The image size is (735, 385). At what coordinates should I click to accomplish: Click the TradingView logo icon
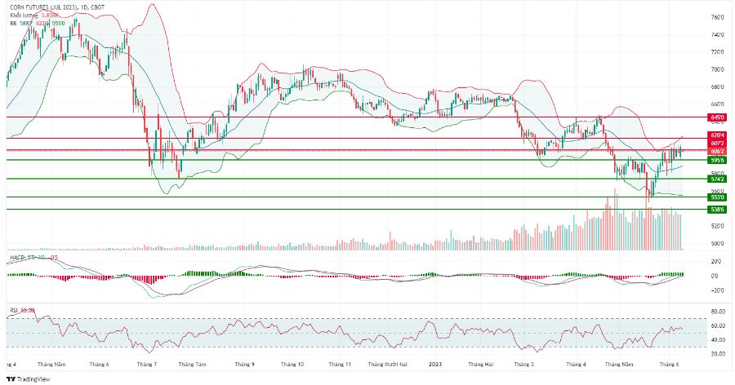[x=11, y=379]
